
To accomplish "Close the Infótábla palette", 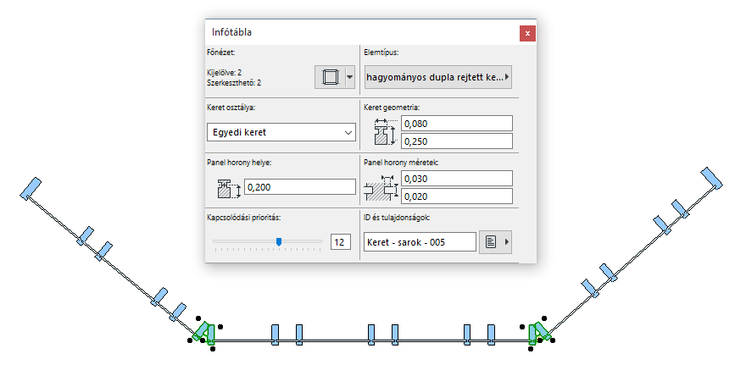I will coord(527,33).
